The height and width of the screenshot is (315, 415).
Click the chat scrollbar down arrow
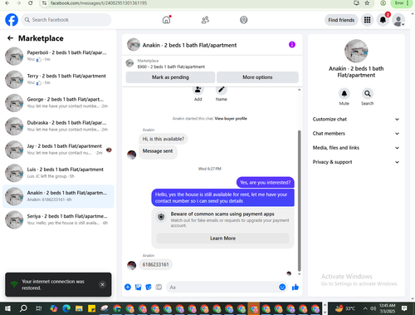pyautogui.click(x=299, y=274)
